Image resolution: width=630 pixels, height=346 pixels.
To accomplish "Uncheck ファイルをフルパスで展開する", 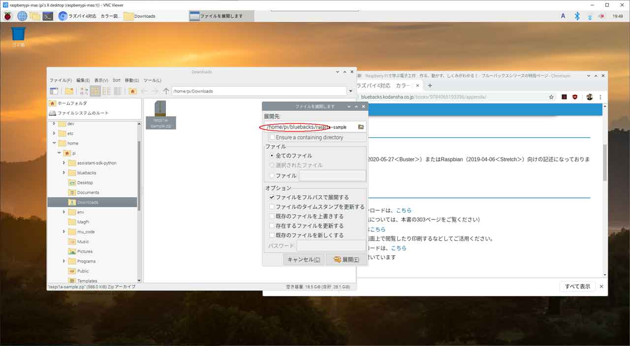I will tap(272, 197).
